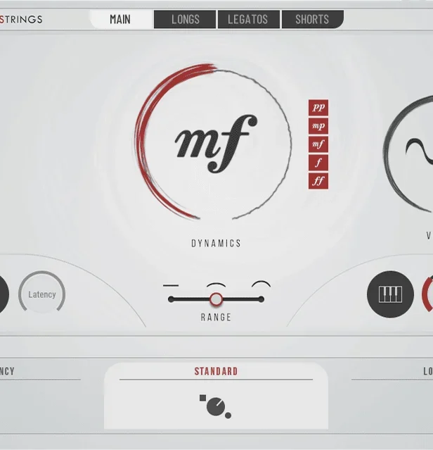Click the DYNAMICS label
This screenshot has width=433, height=450.
coord(216,244)
